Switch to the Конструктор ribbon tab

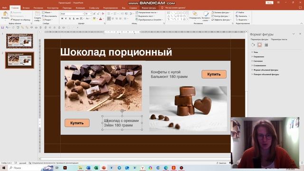[53, 8]
